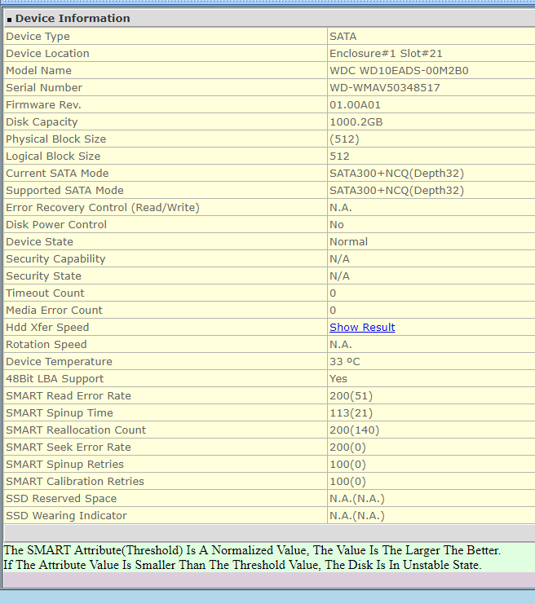Click SMART Spinup Time value 113(21)
Image resolution: width=535 pixels, height=604 pixels.
(352, 413)
